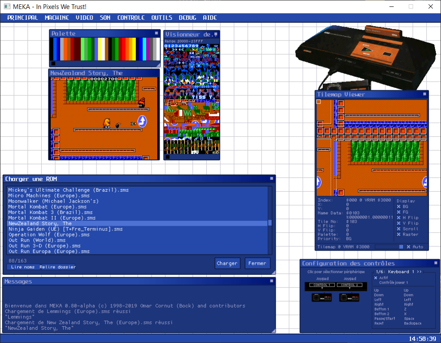The height and width of the screenshot is (343, 441).
Task: Click the Relire dossier button
Action: 57,267
